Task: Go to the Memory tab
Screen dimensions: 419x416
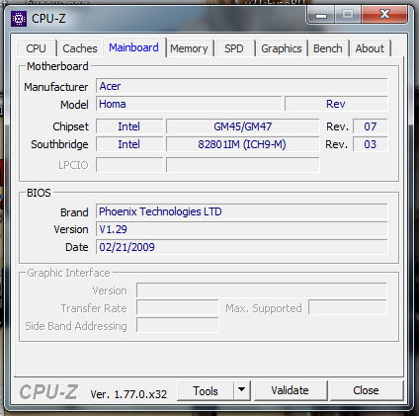Action: coord(189,48)
